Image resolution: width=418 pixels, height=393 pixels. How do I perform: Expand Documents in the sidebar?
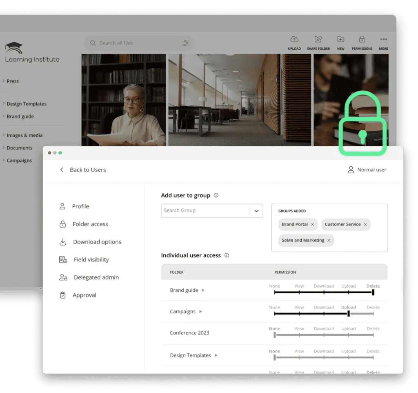(3, 147)
